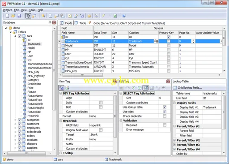Click the fields grid horizontal scrollbar thumb

(82, 75)
